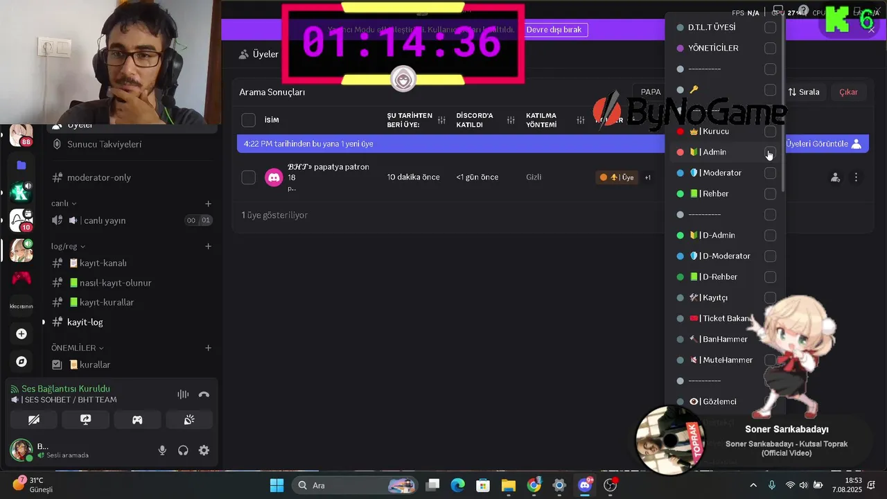887x499 pixels.
Task: Click Devre dışı bırak button
Action: tap(554, 30)
